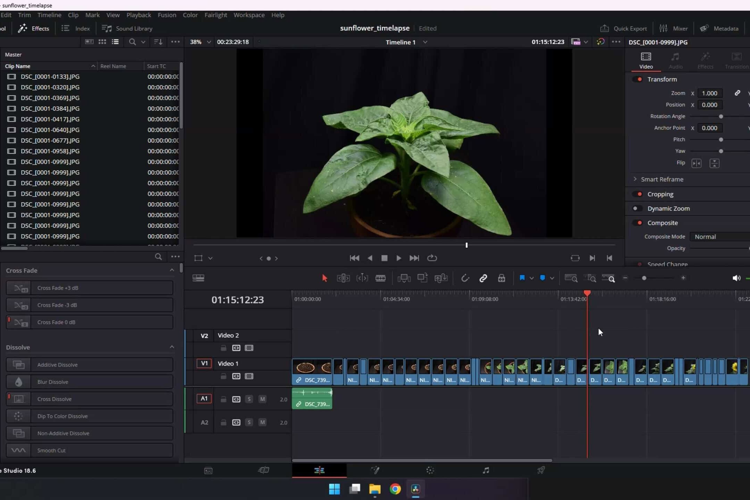The width and height of the screenshot is (750, 500).
Task: Open Composite Mode Normal dropdown
Action: coord(719,236)
